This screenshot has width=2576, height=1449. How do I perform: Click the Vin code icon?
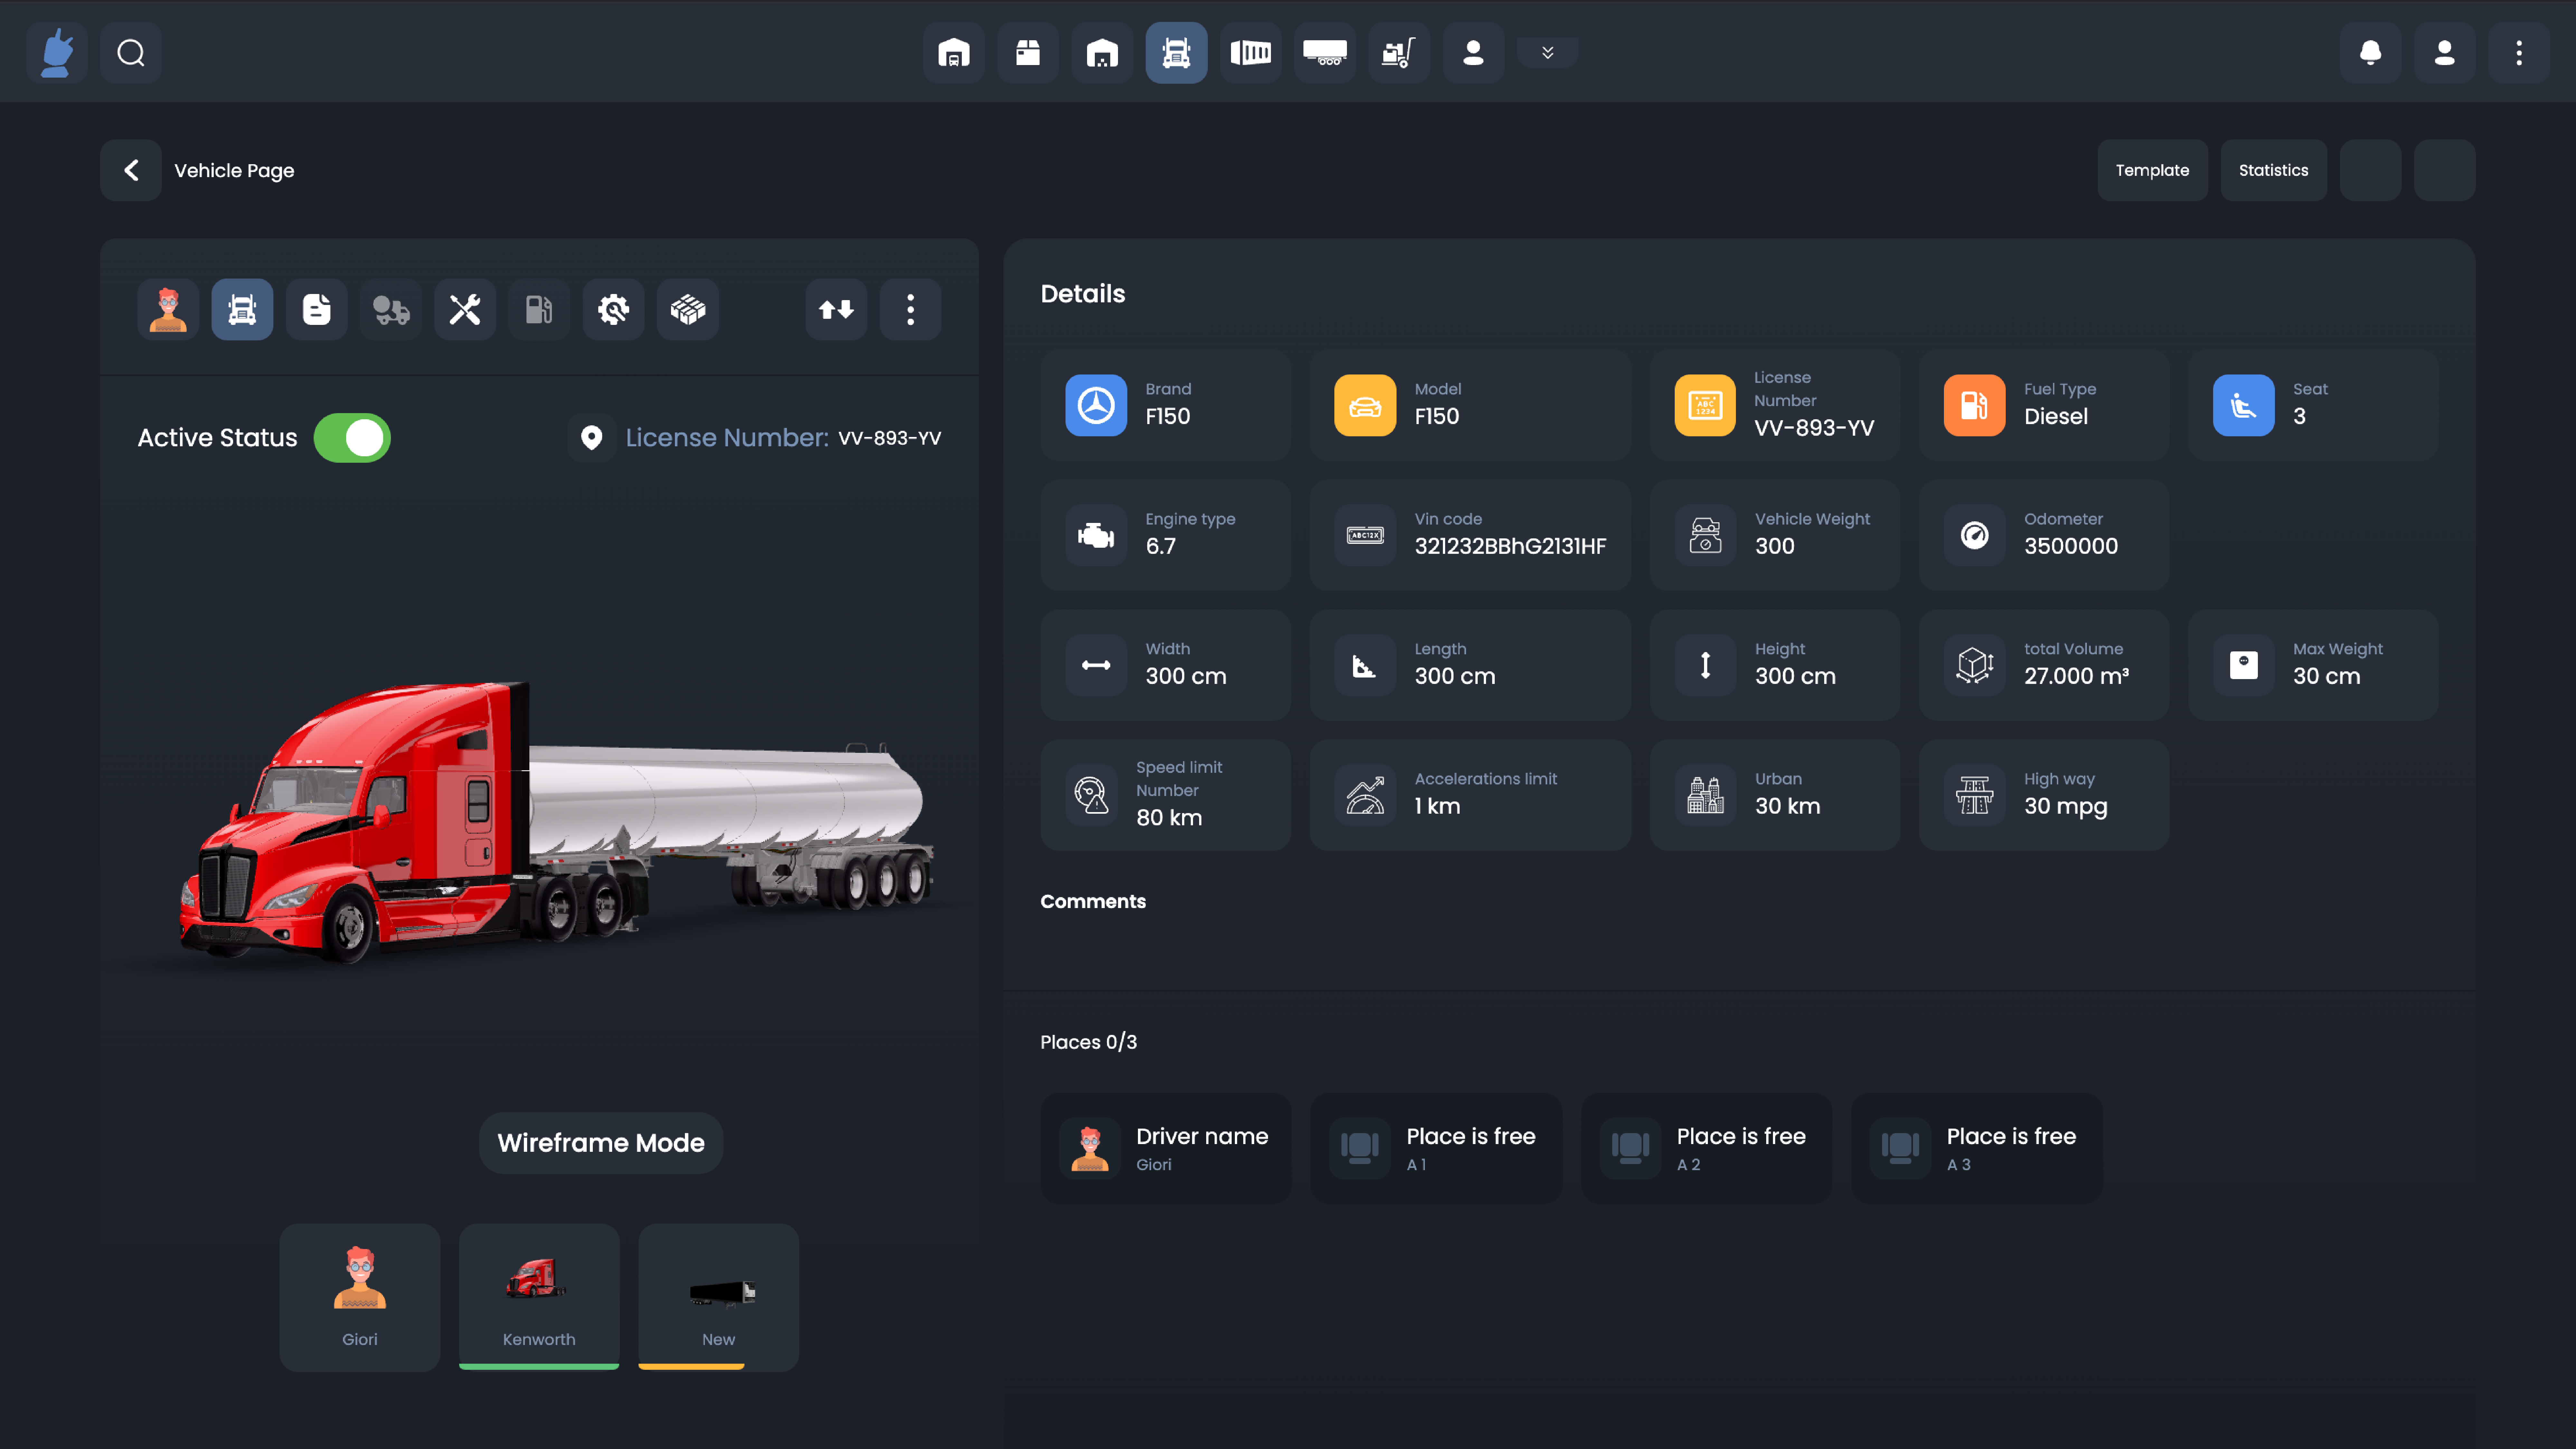pyautogui.click(x=1365, y=535)
